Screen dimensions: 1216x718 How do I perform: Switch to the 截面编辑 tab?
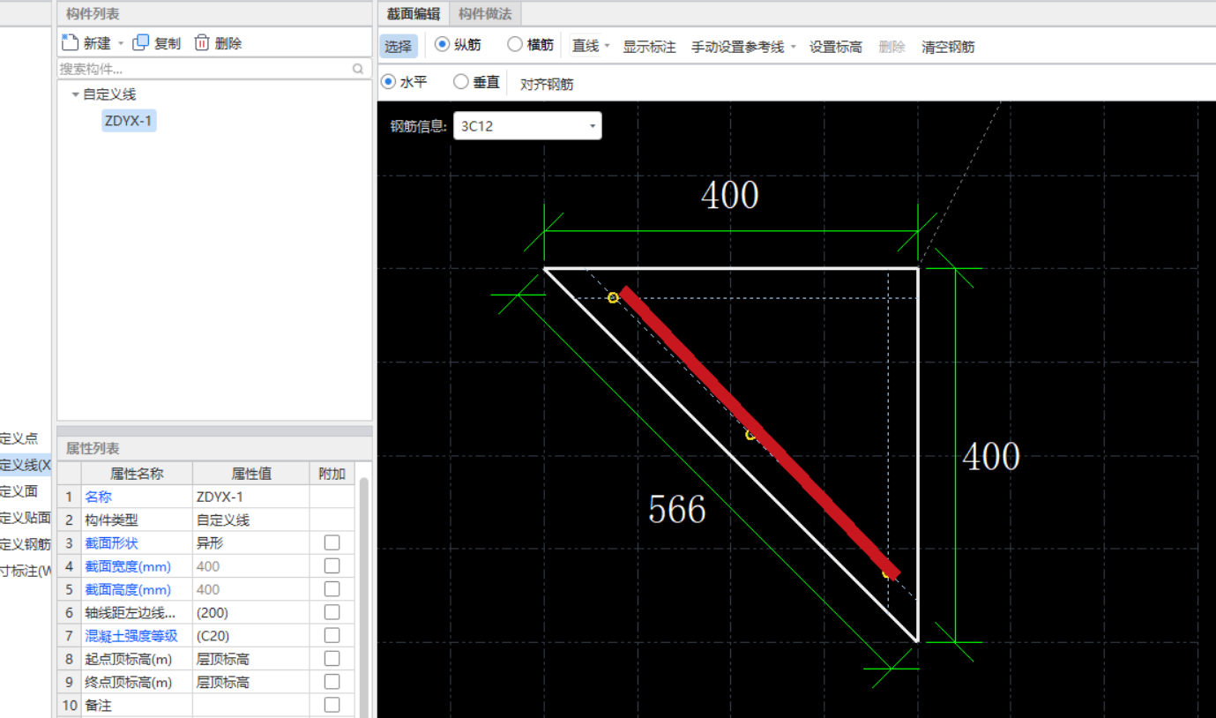point(413,13)
